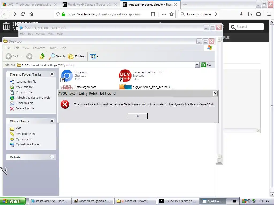Expand Details panel
Image resolution: width=274 pixels, height=205 pixels.
coord(52,157)
